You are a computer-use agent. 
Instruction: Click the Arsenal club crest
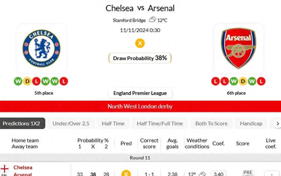(x=238, y=48)
